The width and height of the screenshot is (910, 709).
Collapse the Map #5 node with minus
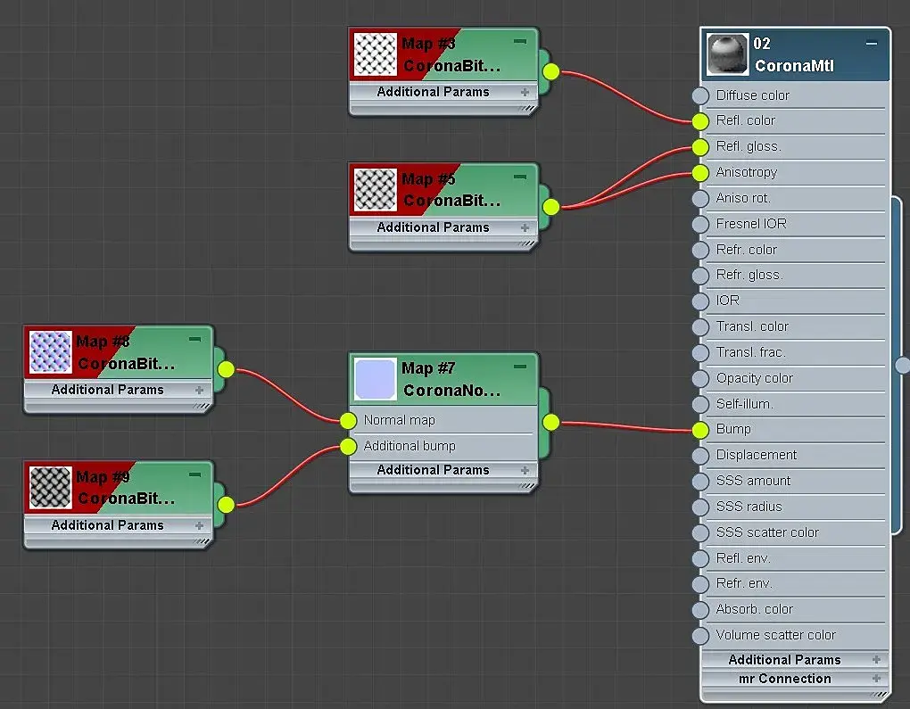520,177
